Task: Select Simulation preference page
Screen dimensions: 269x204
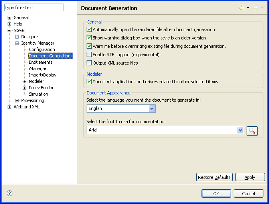Action: pyautogui.click(x=38, y=94)
